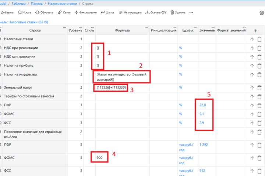Delete the ФОМС 900 row
This screenshot has height=176, width=265.
pos(259,158)
